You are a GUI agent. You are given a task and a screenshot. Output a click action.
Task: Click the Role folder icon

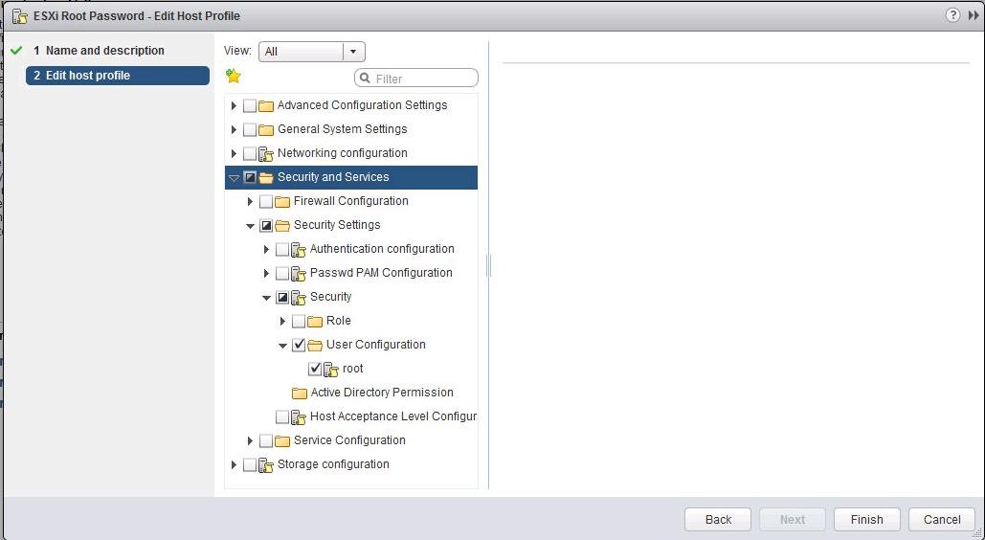[x=315, y=322]
